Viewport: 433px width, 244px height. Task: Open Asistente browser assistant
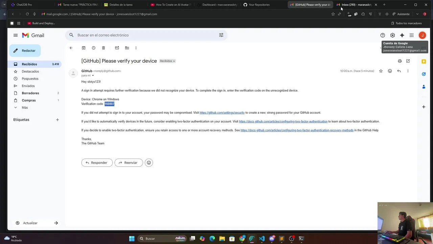401,14
